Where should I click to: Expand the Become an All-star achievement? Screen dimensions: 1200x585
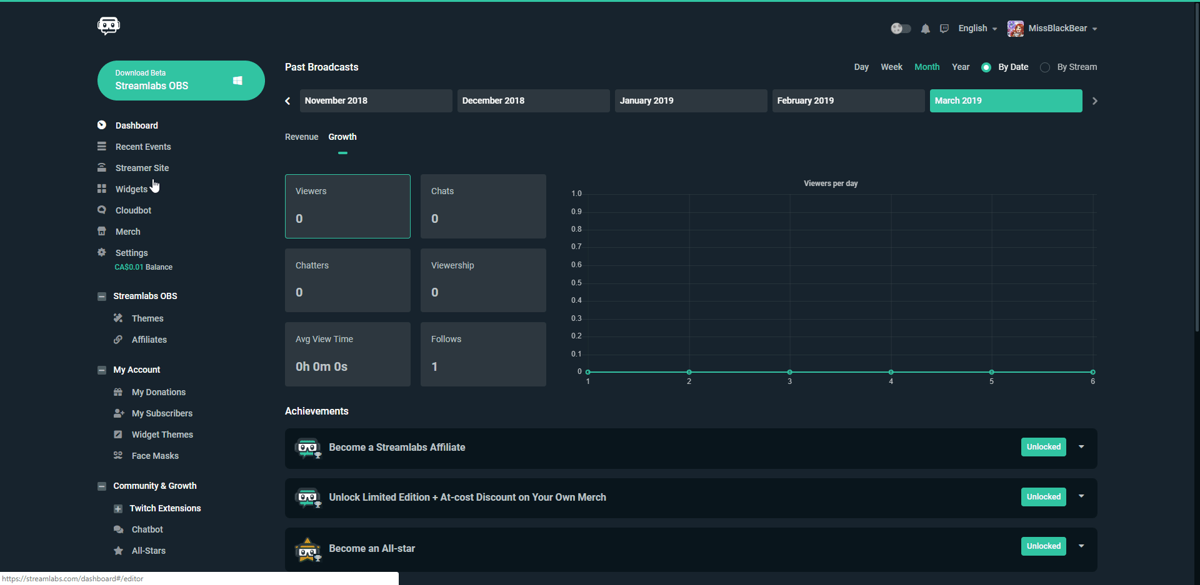1082,546
